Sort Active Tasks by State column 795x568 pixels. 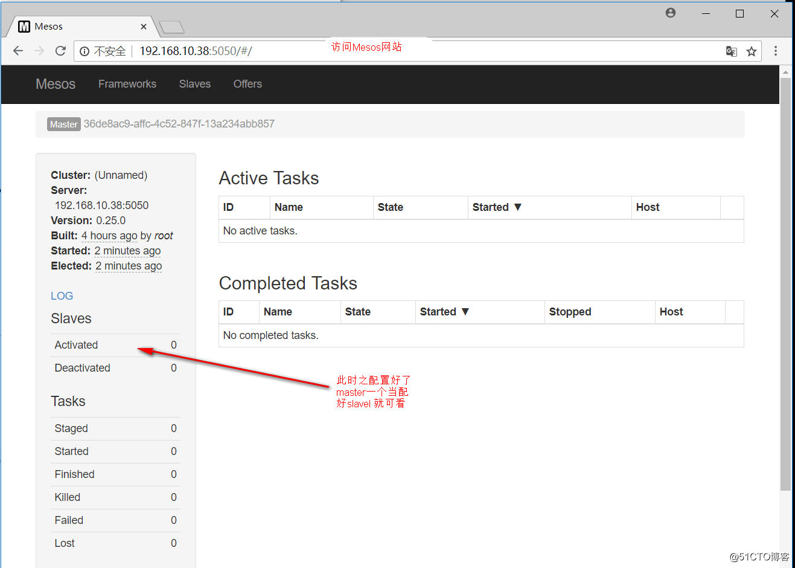tap(420, 207)
